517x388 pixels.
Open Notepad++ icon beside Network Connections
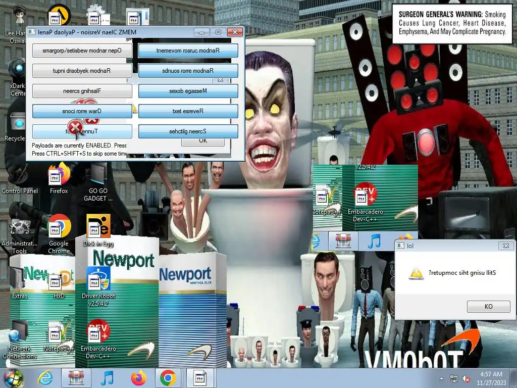coord(59,336)
